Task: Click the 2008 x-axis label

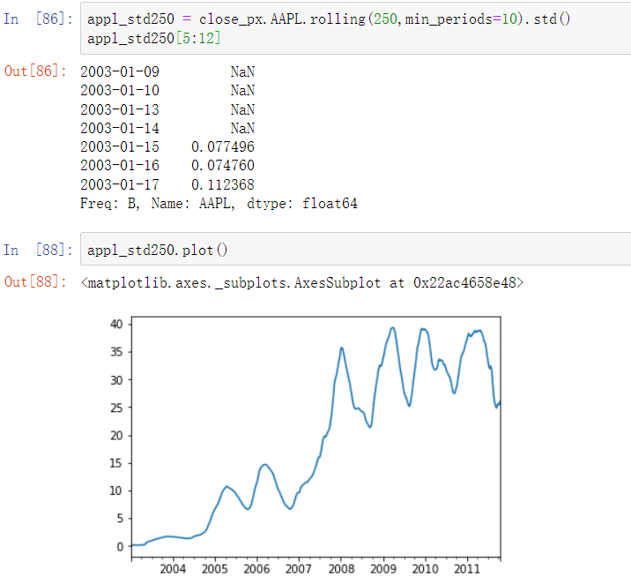Action: coord(341,569)
